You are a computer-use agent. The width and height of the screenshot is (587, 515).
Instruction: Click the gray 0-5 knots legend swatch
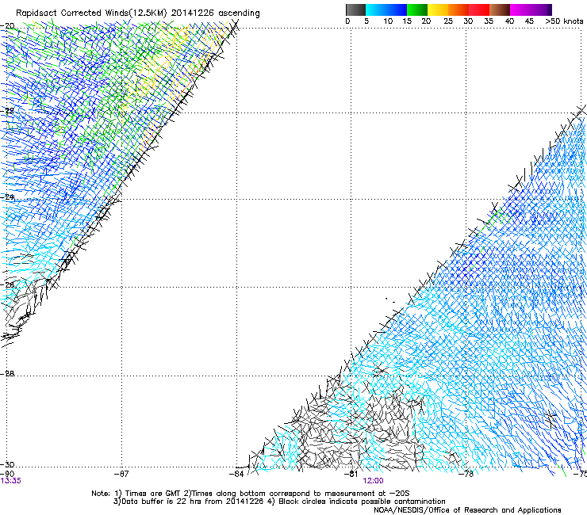[x=355, y=10]
